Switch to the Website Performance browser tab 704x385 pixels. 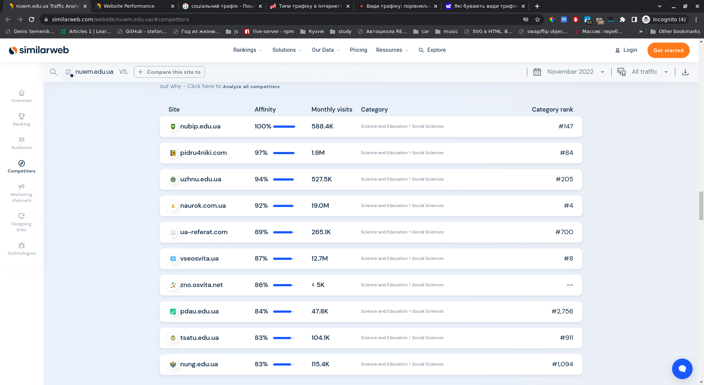pos(129,6)
